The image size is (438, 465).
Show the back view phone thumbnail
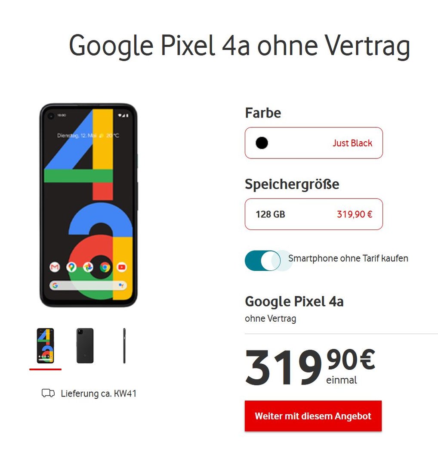point(85,346)
